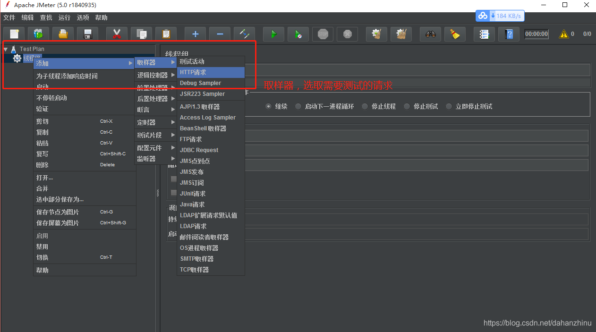Click the Save floppy disk icon
The height and width of the screenshot is (332, 596).
[x=87, y=34]
